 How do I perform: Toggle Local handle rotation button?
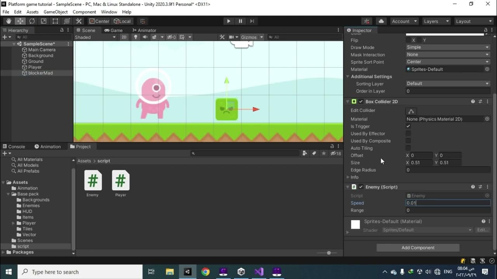122,21
